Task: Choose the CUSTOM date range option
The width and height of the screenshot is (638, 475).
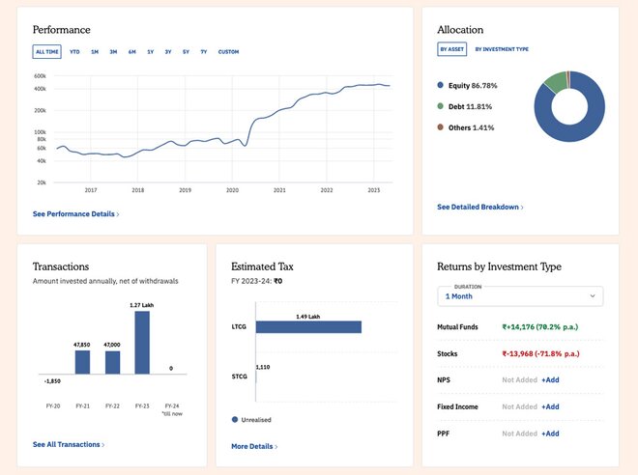Action: point(228,51)
